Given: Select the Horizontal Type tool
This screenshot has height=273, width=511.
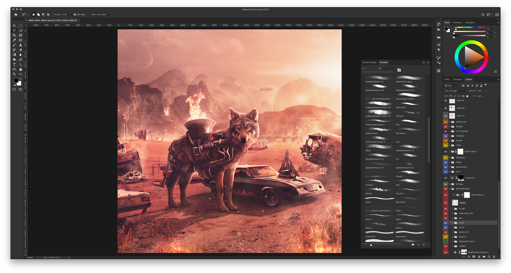Looking at the screenshot, I should pyautogui.click(x=14, y=65).
